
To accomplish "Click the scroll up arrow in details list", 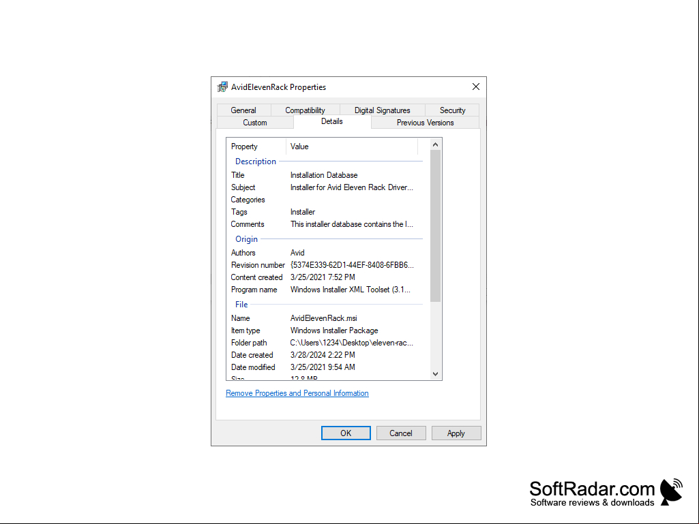I will tap(436, 144).
